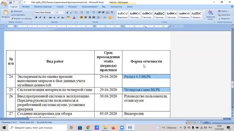234x131 pixels.
Task: Open Шрифт group dialog launcher
Action: 77,22
